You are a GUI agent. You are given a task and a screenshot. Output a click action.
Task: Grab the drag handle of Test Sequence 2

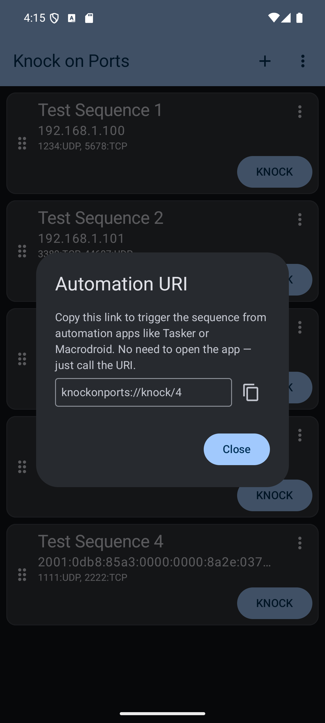tap(22, 251)
